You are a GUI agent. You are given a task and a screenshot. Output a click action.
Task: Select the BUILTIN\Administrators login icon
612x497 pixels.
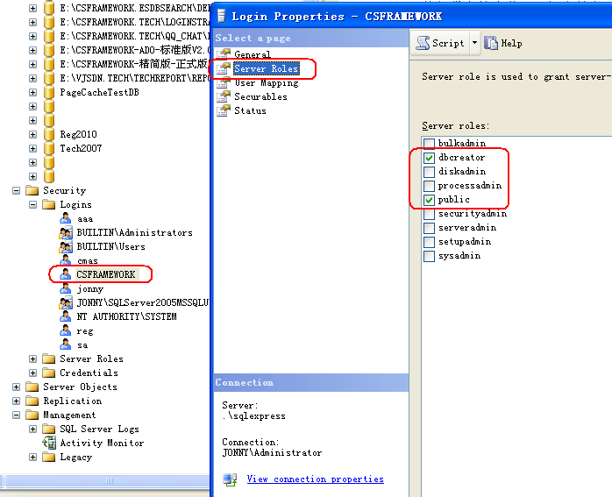point(66,232)
